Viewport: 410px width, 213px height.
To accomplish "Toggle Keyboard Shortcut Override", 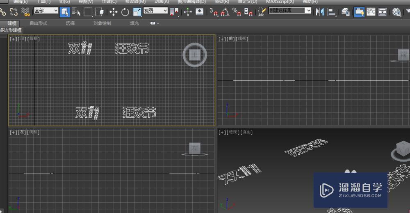I will point(200,12).
